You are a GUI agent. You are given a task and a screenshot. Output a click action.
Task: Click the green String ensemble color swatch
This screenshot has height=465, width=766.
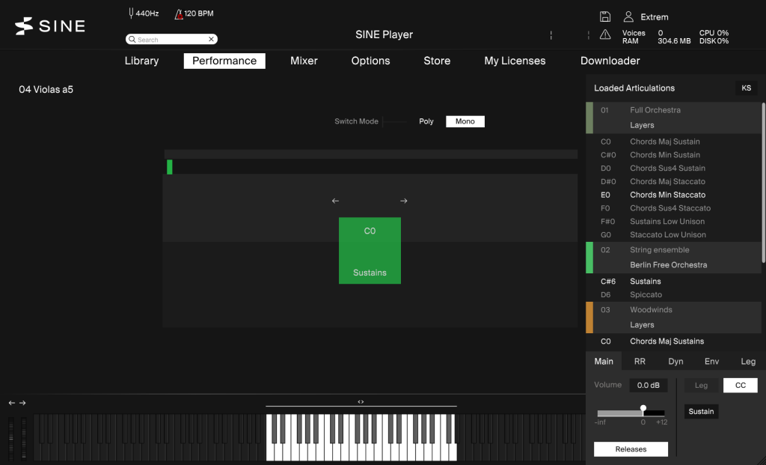[589, 258]
